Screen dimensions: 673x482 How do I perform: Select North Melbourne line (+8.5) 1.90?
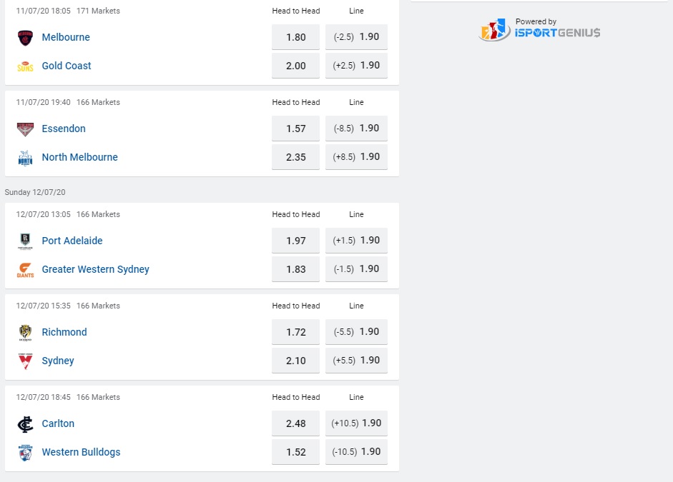click(356, 157)
